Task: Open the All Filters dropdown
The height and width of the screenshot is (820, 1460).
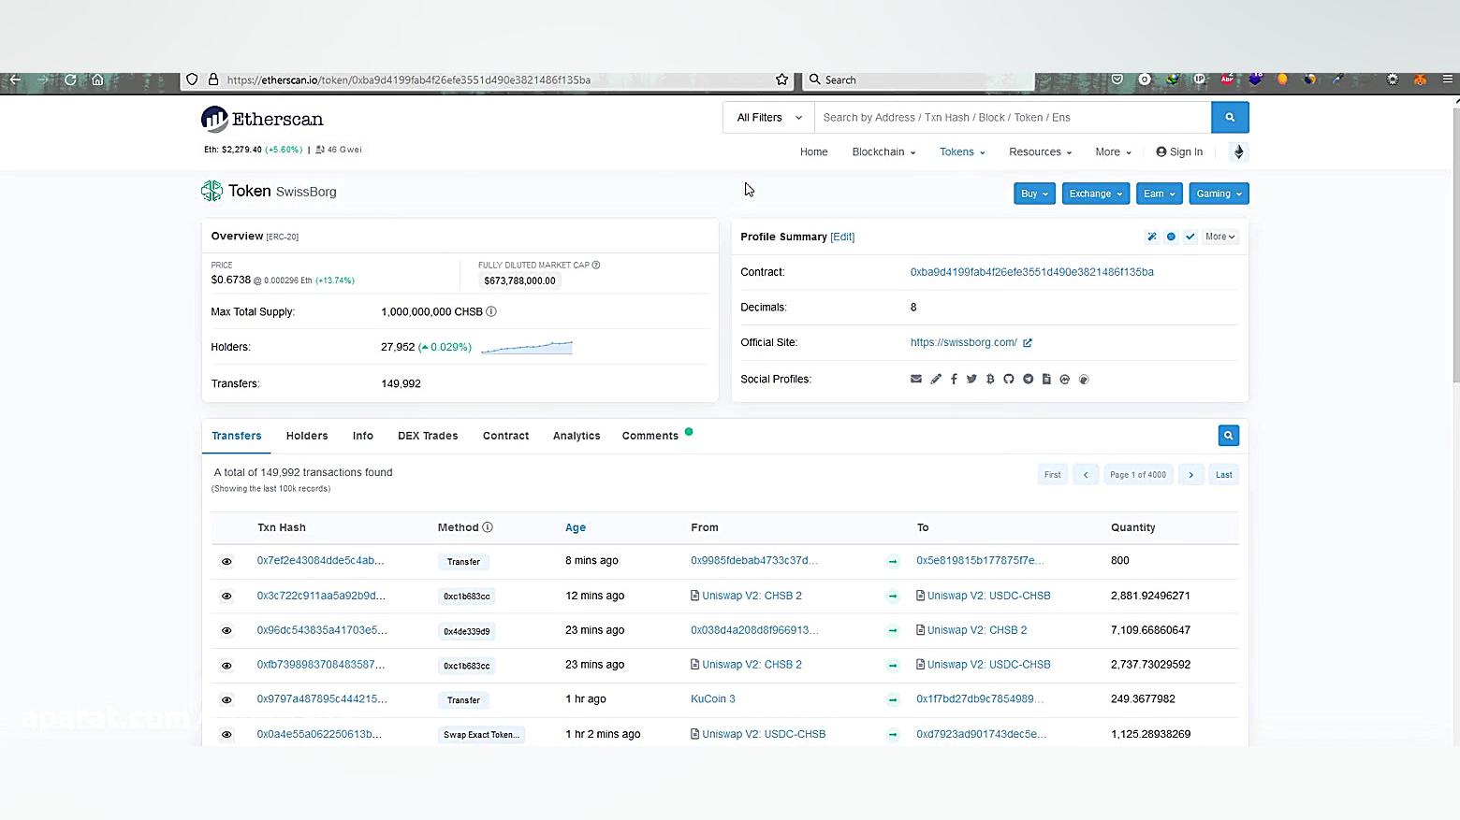Action: point(768,117)
